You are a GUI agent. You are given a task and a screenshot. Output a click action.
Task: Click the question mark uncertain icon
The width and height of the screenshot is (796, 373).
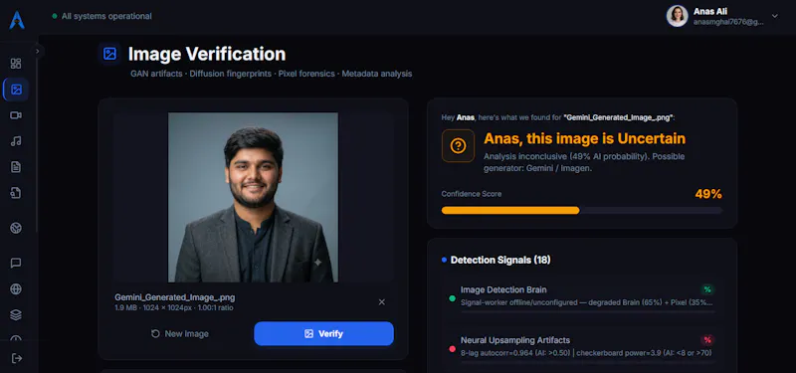click(458, 146)
